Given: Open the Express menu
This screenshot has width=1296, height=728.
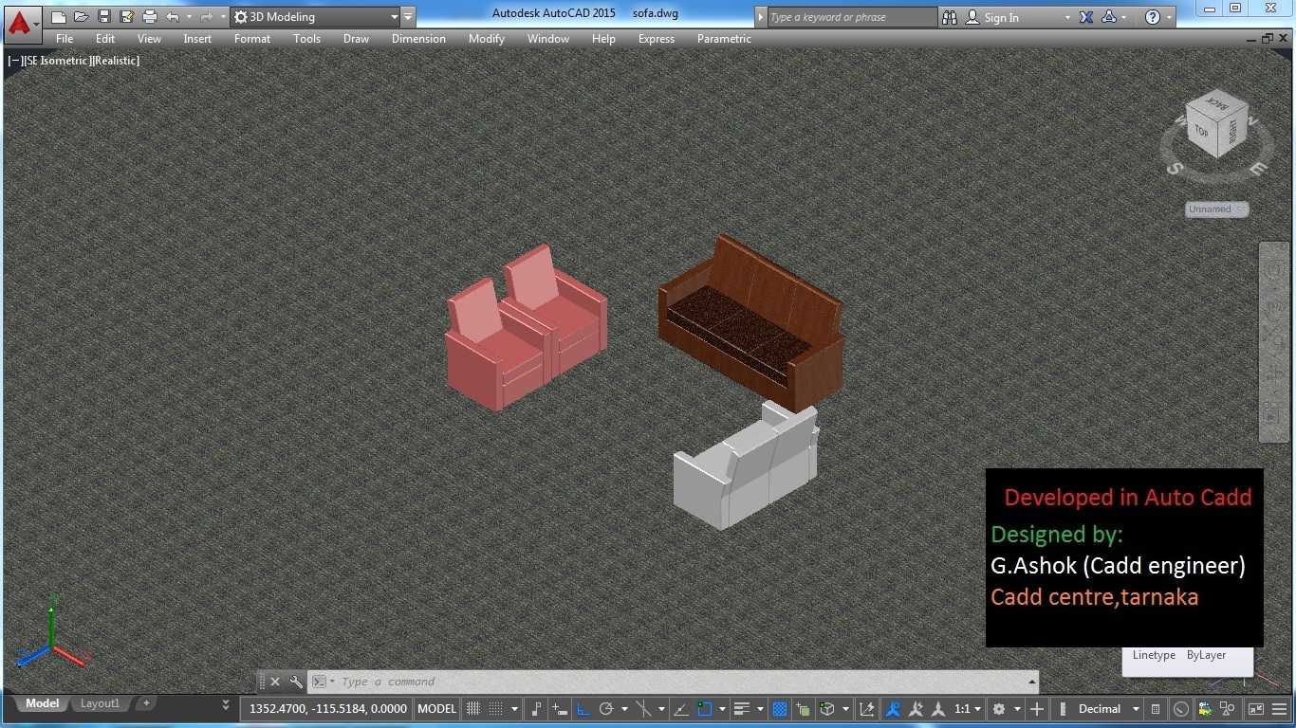Looking at the screenshot, I should tap(657, 39).
